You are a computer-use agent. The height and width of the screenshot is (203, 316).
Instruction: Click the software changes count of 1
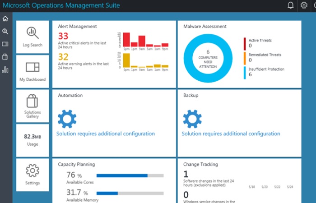(186, 174)
